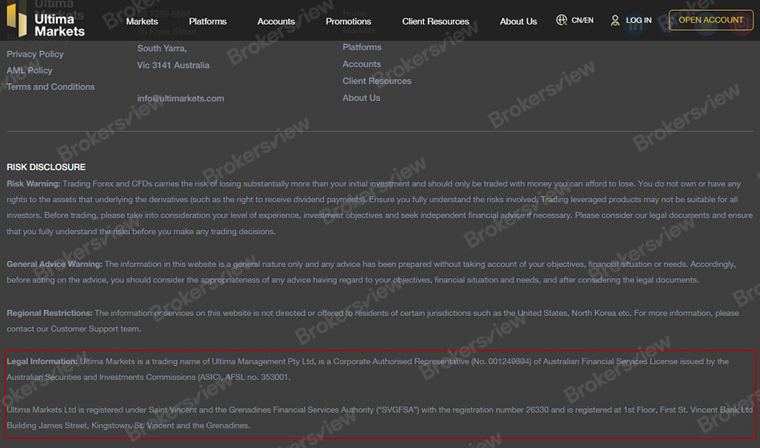Open the Markets menu in navbar
Screen dimensions: 760x448
142,21
